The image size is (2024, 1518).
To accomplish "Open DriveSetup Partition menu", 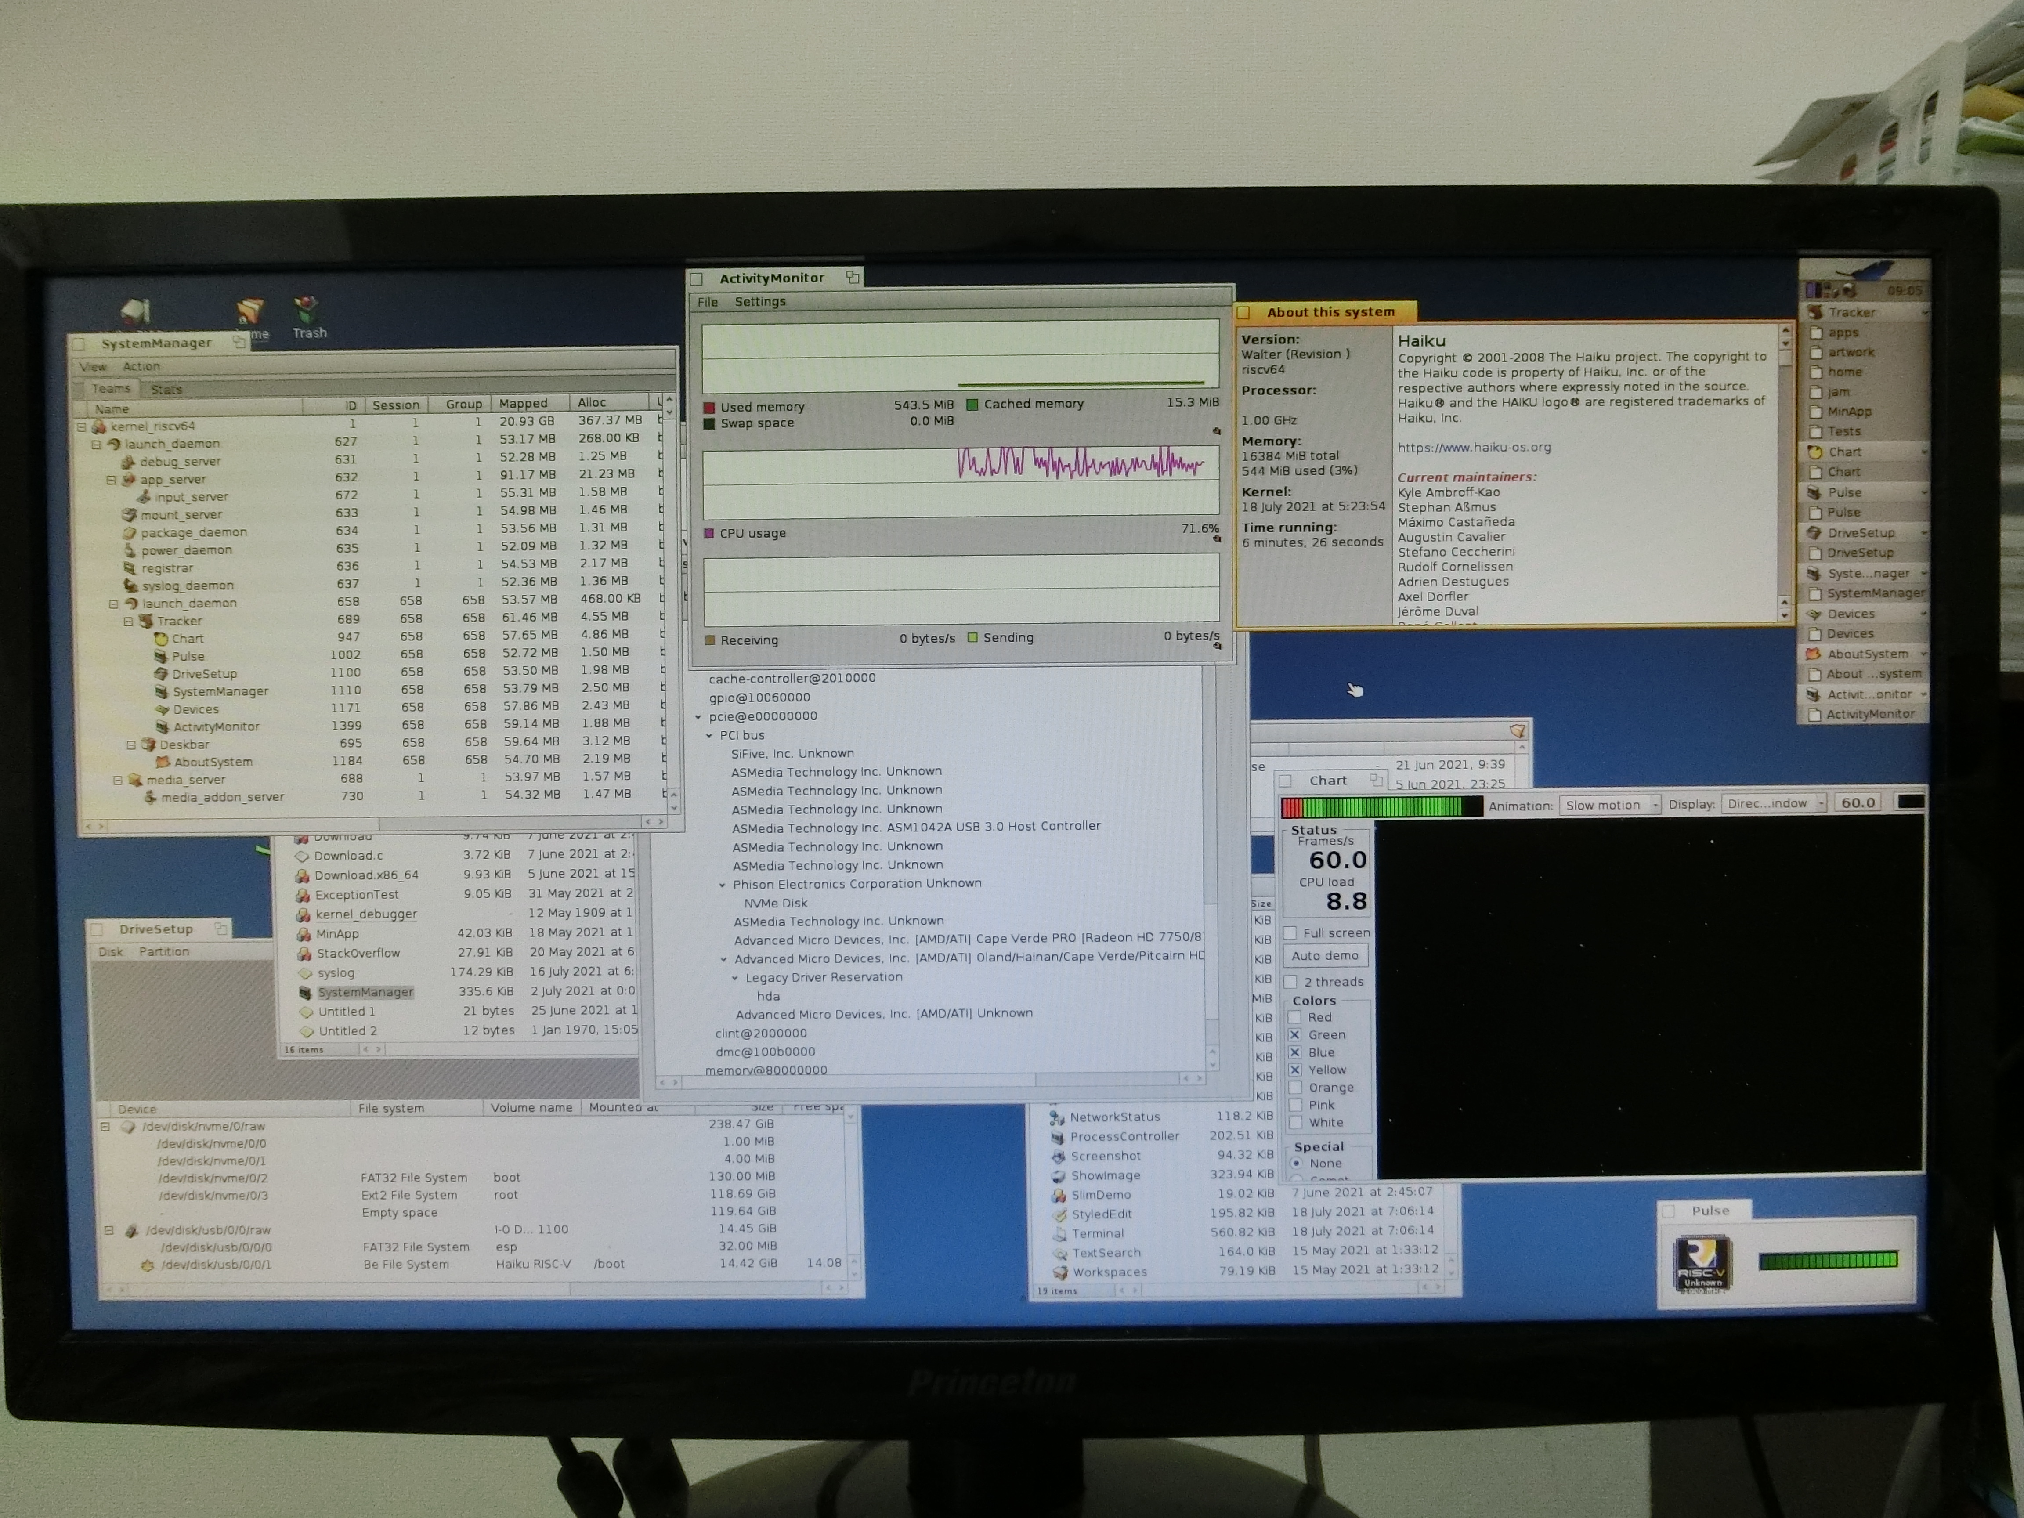I will tap(164, 952).
